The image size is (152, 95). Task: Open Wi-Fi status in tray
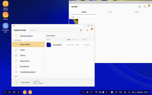point(96,92)
